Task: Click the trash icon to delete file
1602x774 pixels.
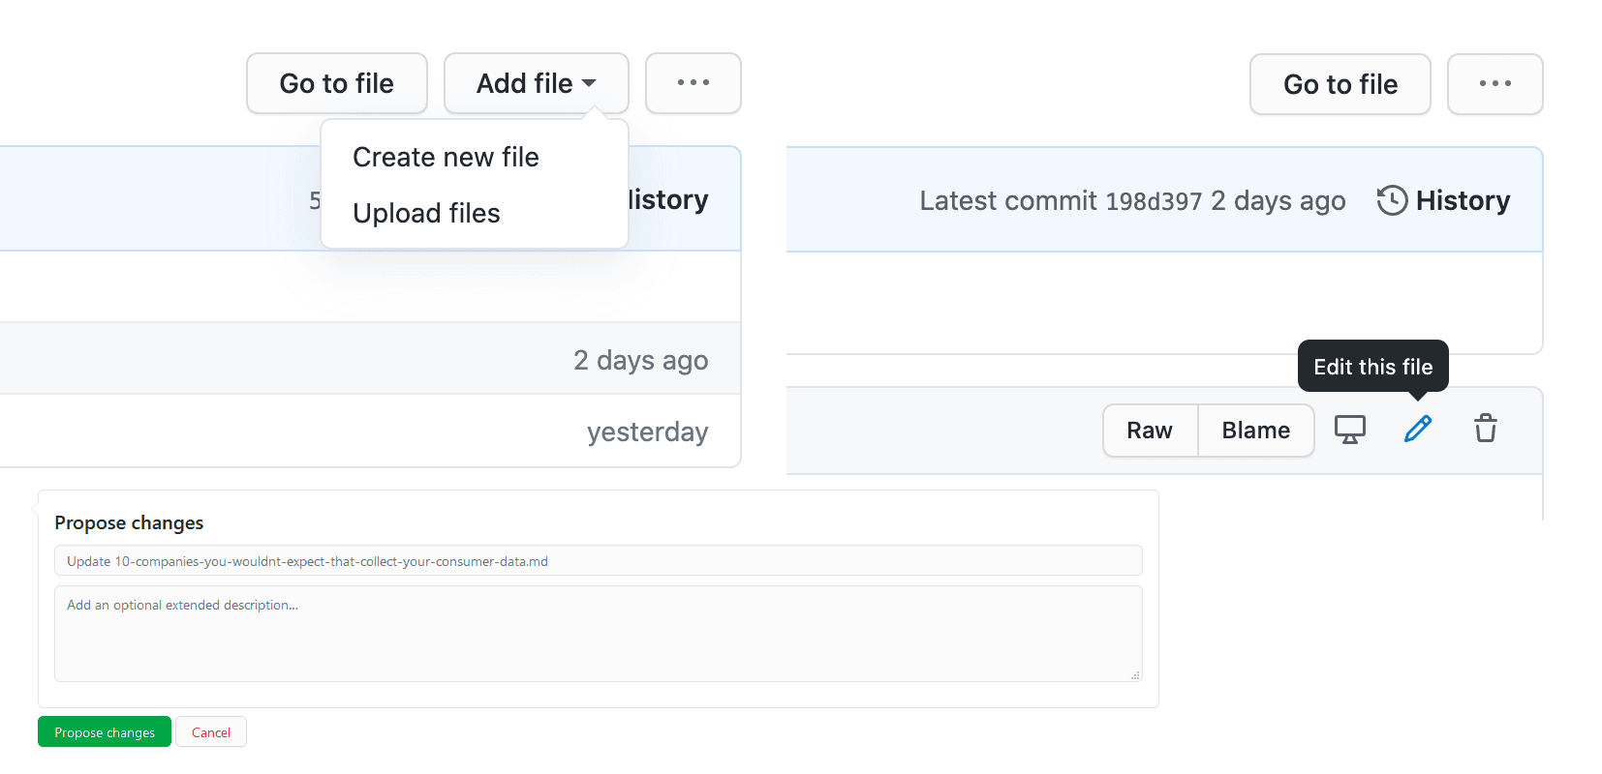Action: [x=1485, y=429]
